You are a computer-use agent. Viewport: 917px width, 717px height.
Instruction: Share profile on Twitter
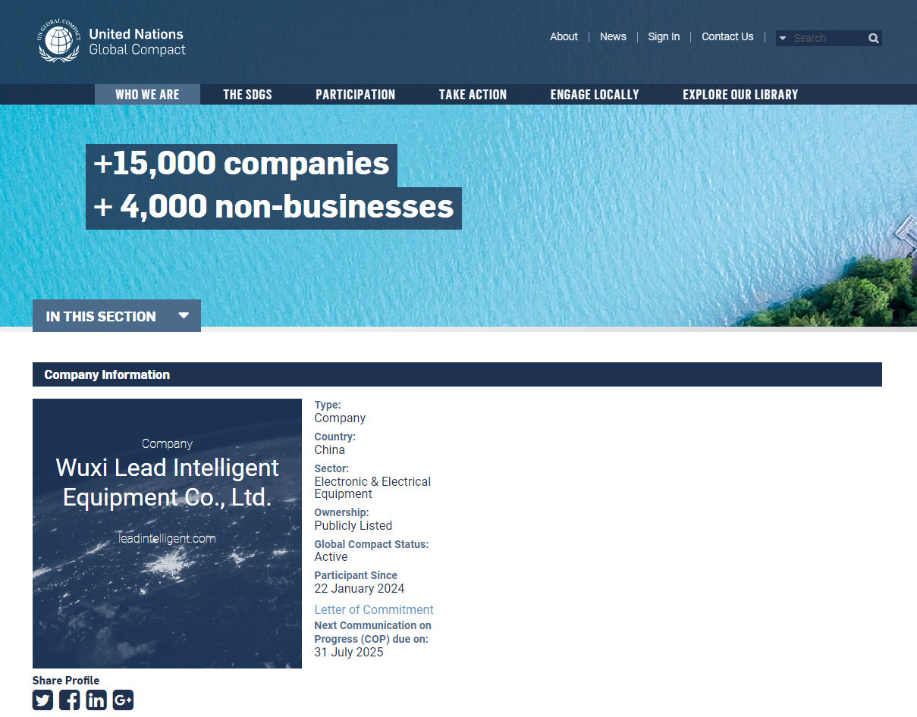pos(43,700)
